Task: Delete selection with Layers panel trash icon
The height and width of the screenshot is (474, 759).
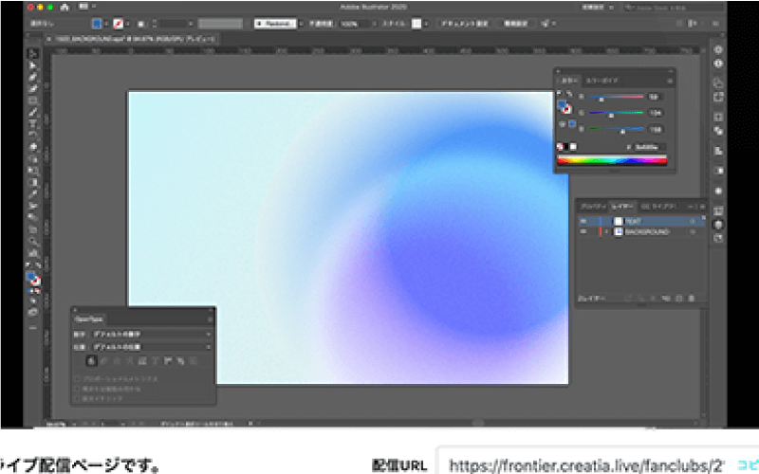Action: tap(692, 299)
